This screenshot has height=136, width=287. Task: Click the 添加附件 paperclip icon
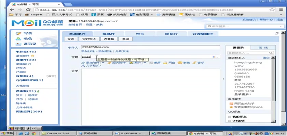(x=83, y=63)
